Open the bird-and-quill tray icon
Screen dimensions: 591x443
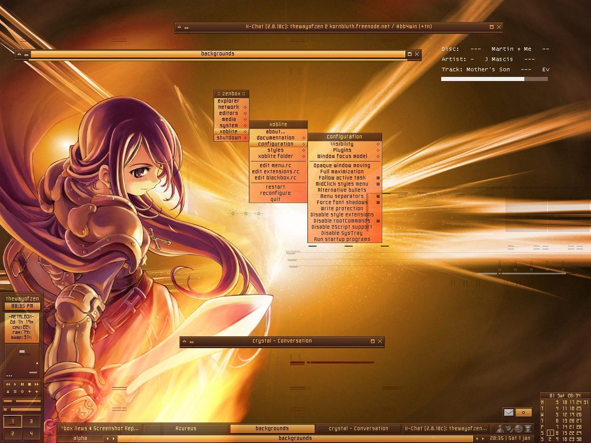(x=509, y=429)
